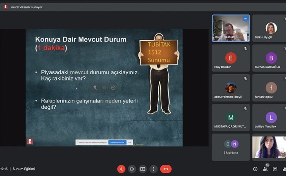Pin the presentation using the pin overlay icon

95,88
